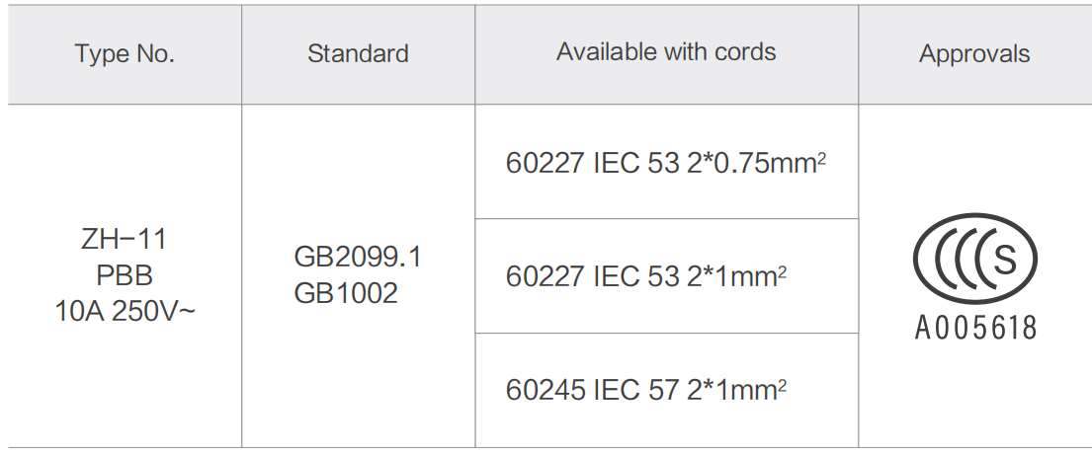Select approval number A005618

click(x=975, y=327)
